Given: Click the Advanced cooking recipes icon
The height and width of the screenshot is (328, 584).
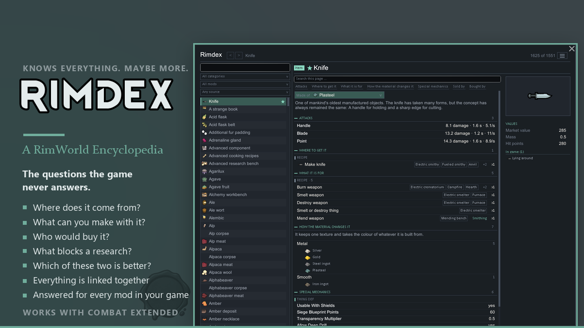Looking at the screenshot, I should [x=204, y=156].
